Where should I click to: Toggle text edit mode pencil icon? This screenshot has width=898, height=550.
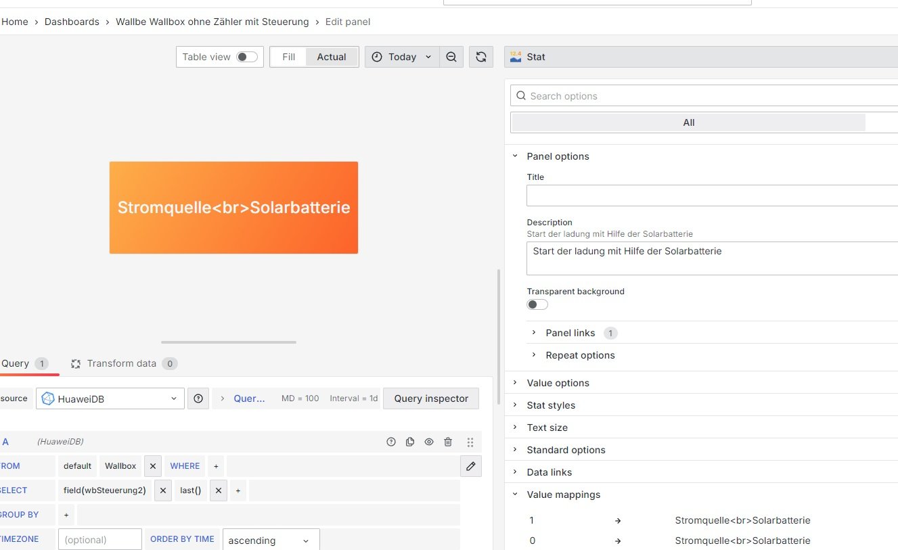coord(470,466)
